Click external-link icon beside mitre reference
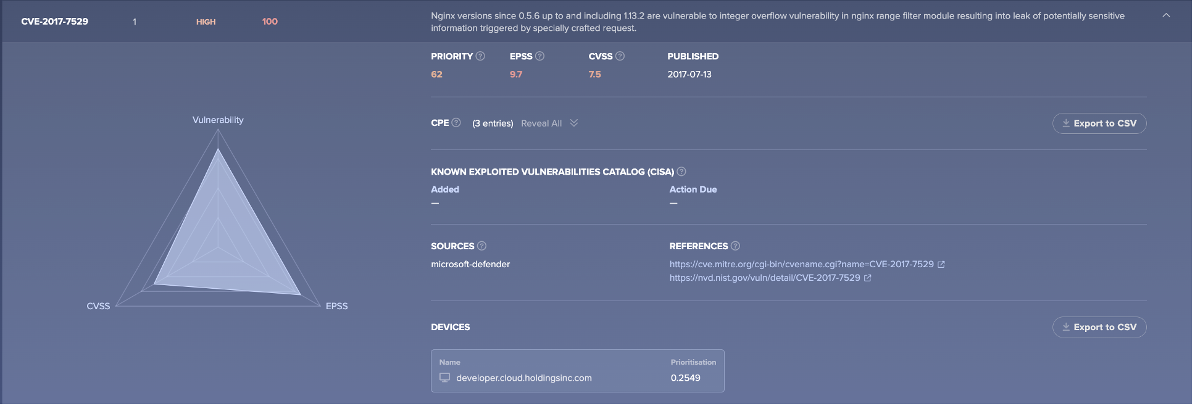This screenshot has width=1195, height=406. tap(941, 264)
